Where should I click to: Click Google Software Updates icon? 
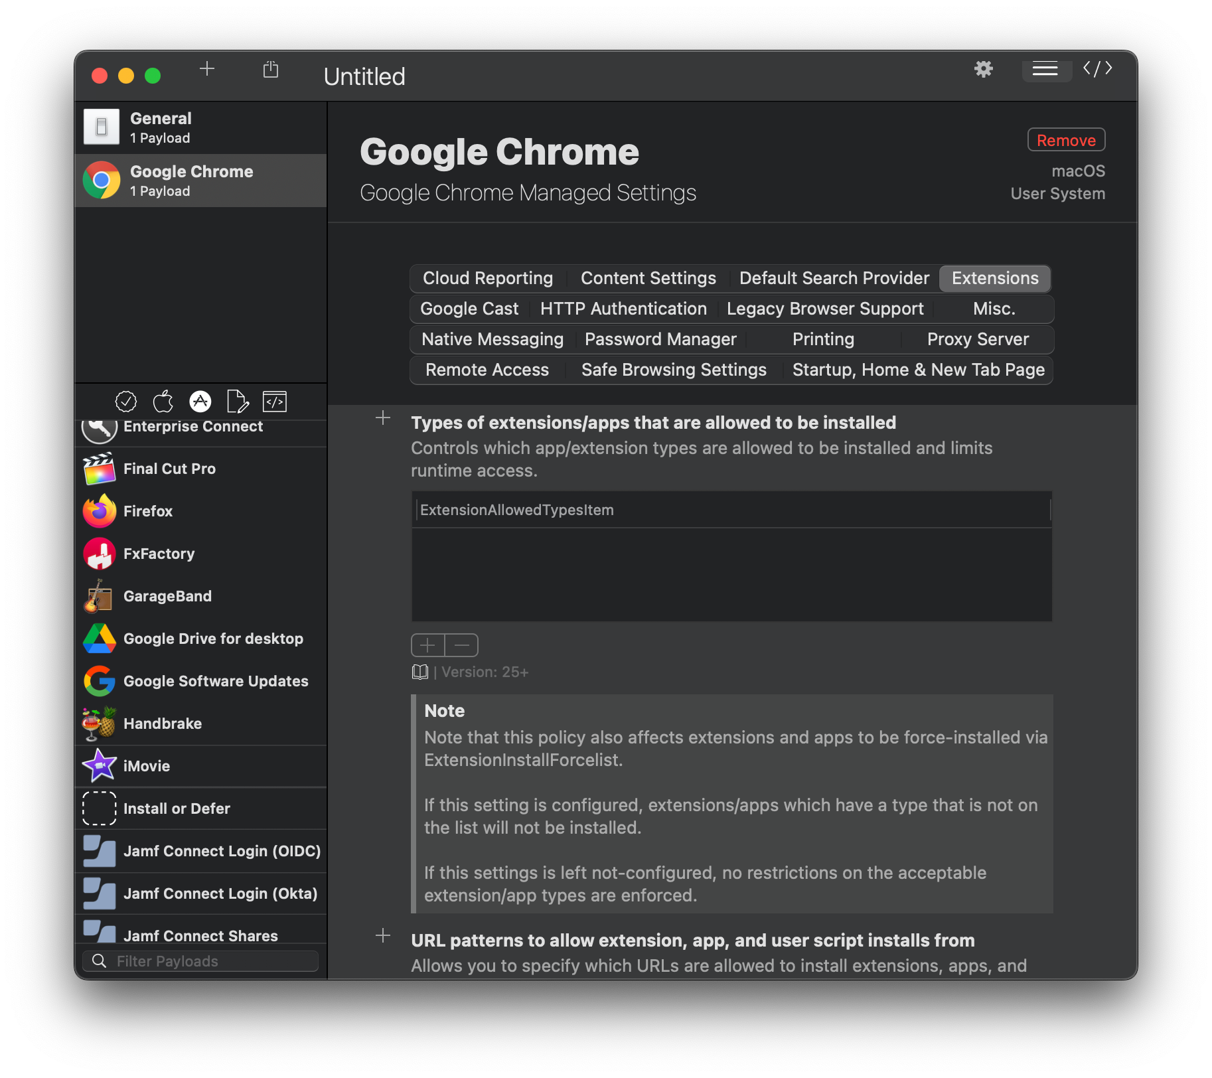coord(100,681)
